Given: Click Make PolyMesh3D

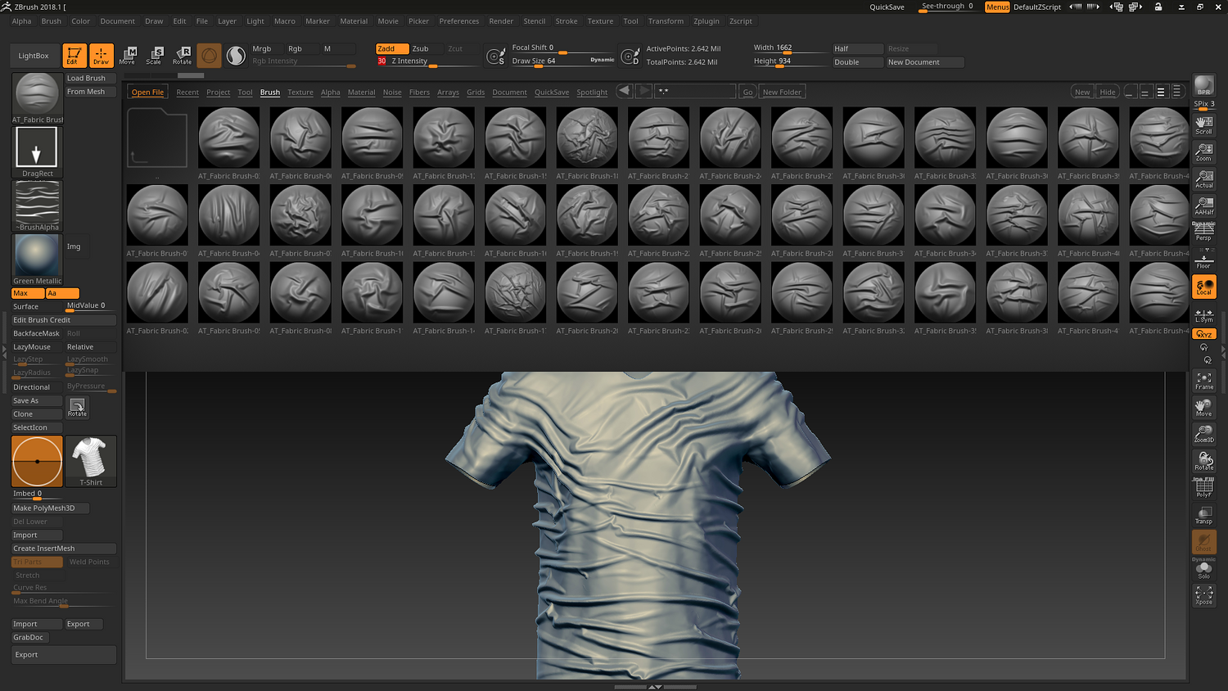Looking at the screenshot, I should (51, 508).
